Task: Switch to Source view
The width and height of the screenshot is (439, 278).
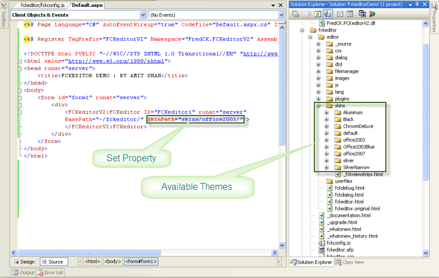Action: coord(54,262)
